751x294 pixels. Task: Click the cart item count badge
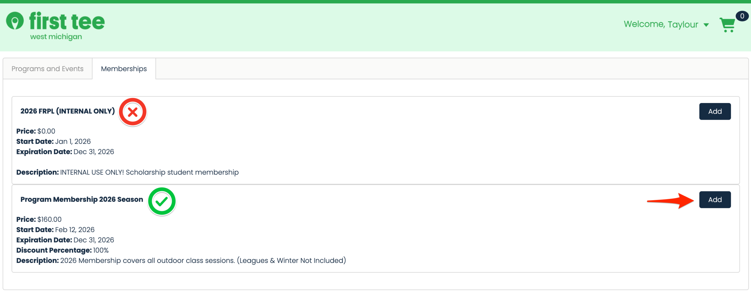742,16
